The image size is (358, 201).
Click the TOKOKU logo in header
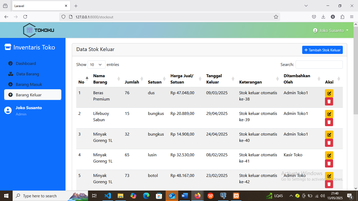(x=39, y=30)
